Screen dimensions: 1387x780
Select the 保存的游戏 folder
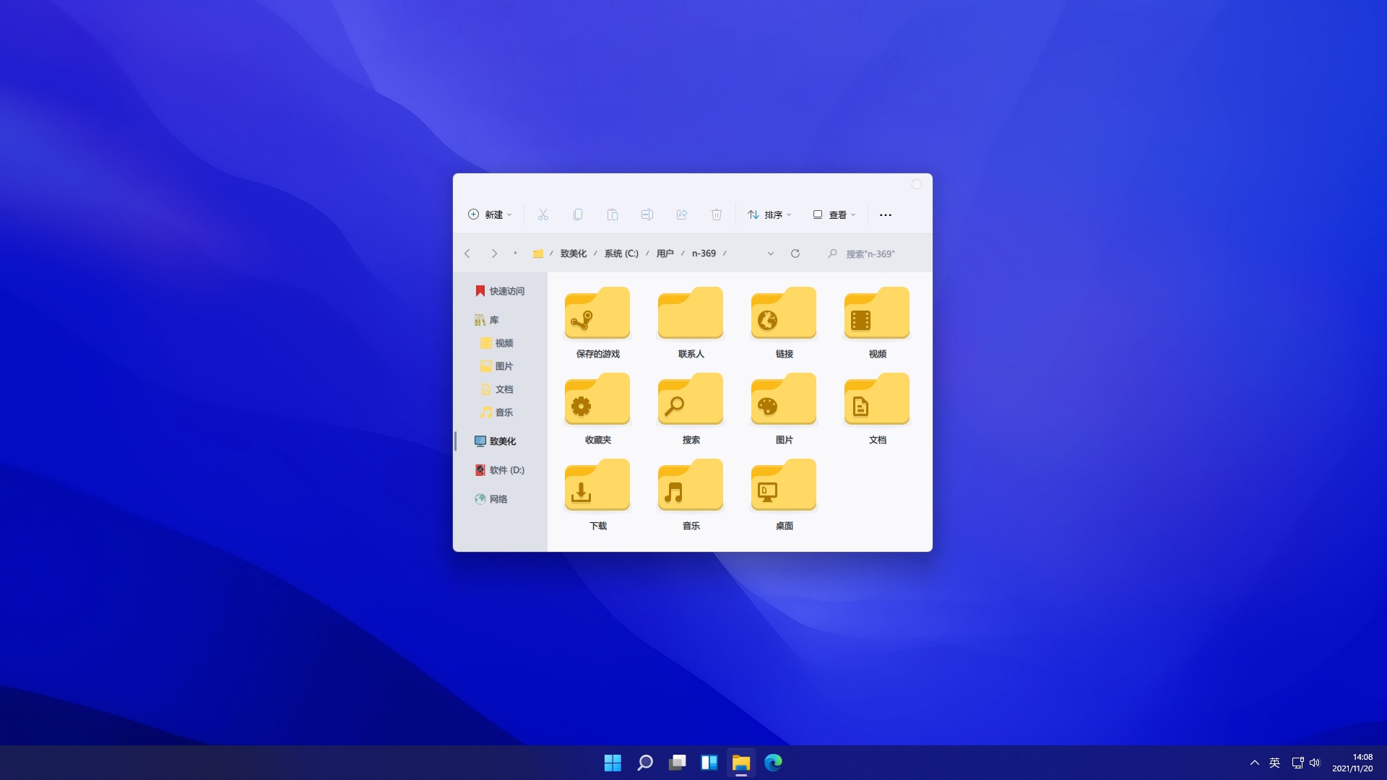597,322
